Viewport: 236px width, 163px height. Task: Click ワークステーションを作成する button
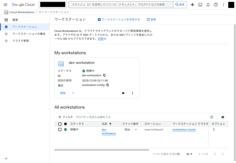coord(119,19)
